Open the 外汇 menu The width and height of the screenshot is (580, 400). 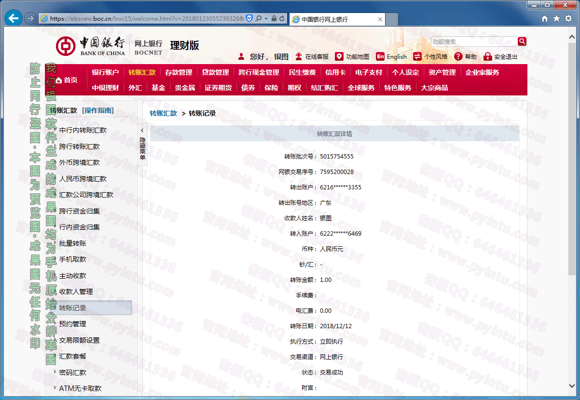click(135, 88)
